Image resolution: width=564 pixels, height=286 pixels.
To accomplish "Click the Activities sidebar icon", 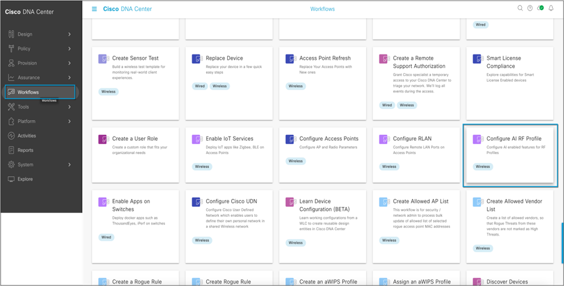I will (11, 135).
